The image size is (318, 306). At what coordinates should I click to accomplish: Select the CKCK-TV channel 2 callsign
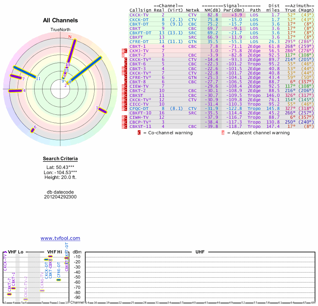pos(139,15)
